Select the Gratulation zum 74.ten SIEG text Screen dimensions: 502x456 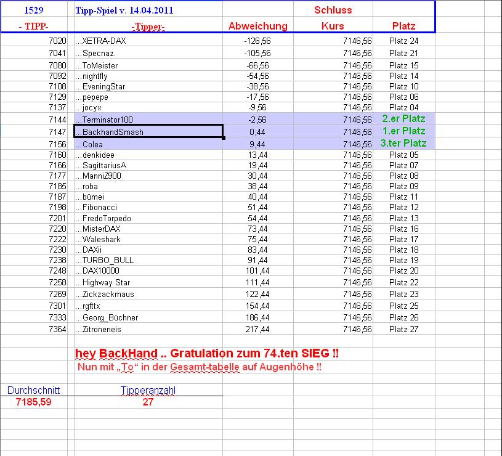pyautogui.click(x=254, y=353)
